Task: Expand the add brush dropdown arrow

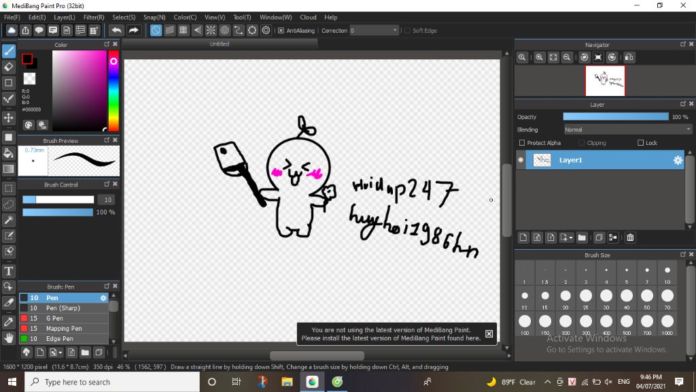Action: 60,353
